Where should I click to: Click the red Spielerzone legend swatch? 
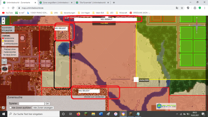tap(3, 38)
